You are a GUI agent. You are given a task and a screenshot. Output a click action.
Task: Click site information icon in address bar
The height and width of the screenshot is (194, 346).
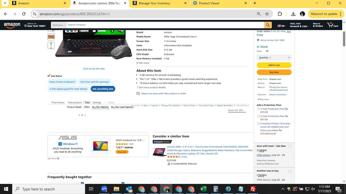click(x=35, y=14)
